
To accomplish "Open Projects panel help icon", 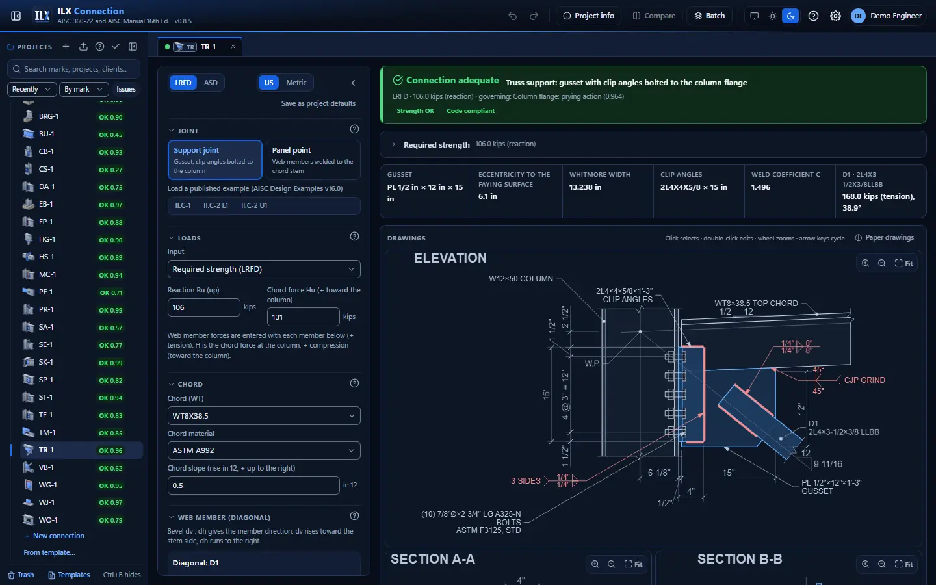I will coord(99,47).
